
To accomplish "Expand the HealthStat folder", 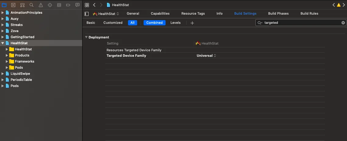I will tap(7, 49).
